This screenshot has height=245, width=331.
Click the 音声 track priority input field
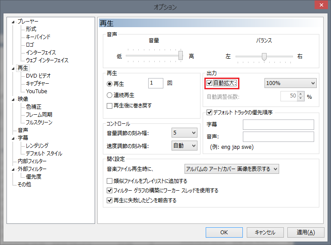pos(278,137)
